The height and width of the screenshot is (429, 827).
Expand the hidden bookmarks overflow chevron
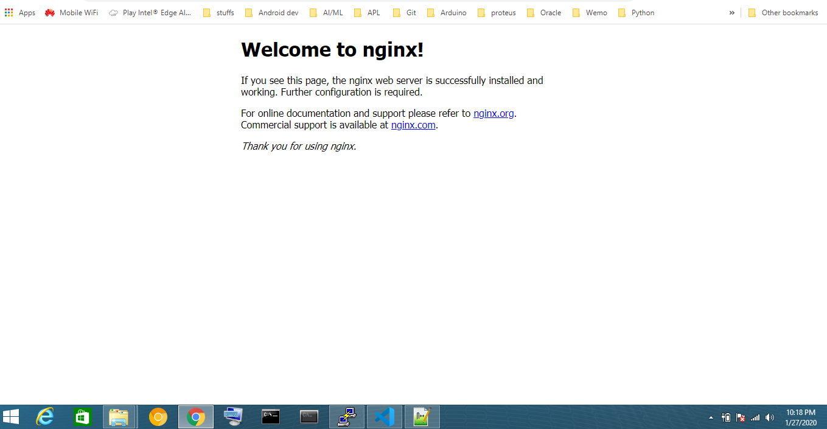coord(731,12)
